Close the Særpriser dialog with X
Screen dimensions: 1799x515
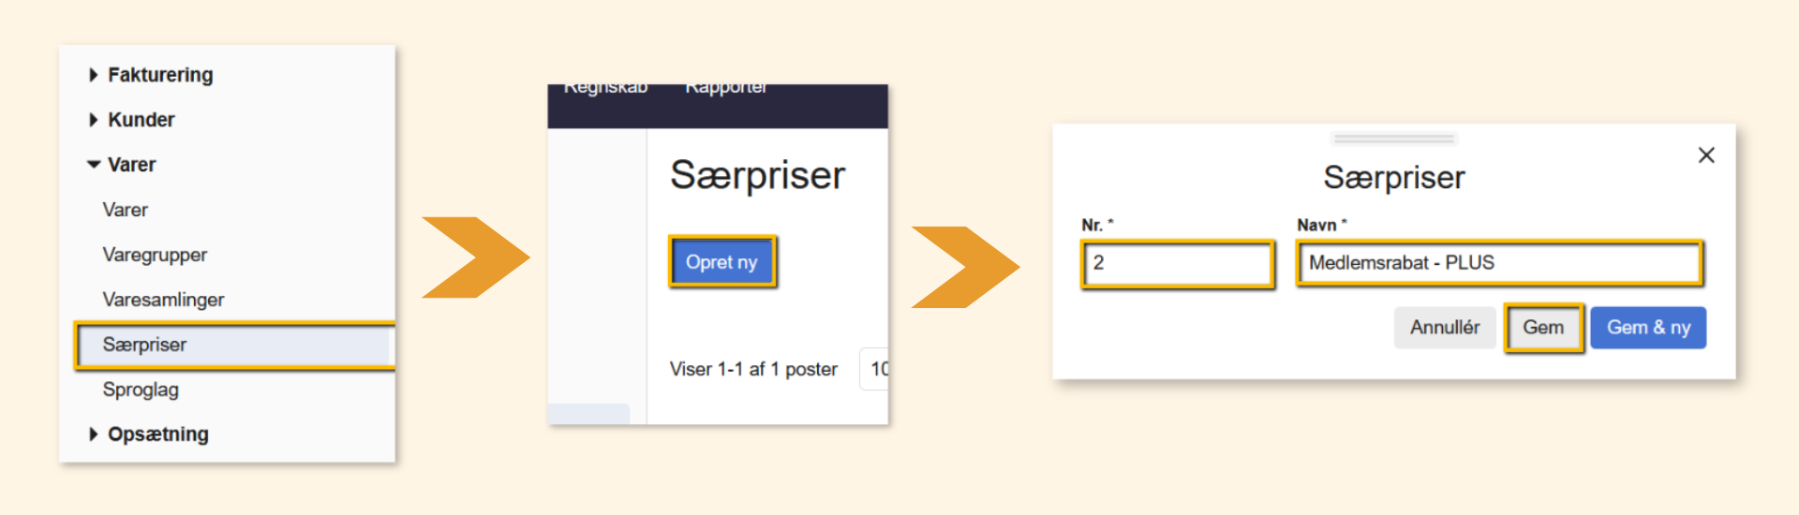(x=1706, y=155)
